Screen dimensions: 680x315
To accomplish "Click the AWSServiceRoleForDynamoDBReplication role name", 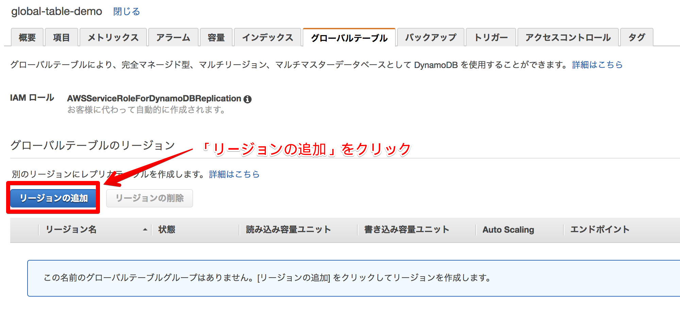I will coord(154,99).
